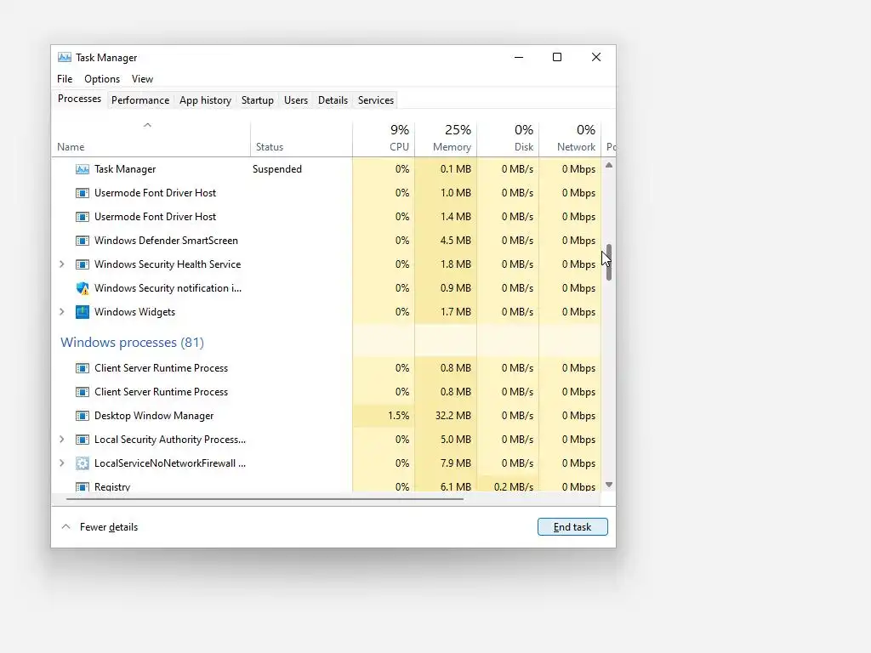Image resolution: width=871 pixels, height=653 pixels.
Task: Select the Processes tab
Action: (x=79, y=99)
